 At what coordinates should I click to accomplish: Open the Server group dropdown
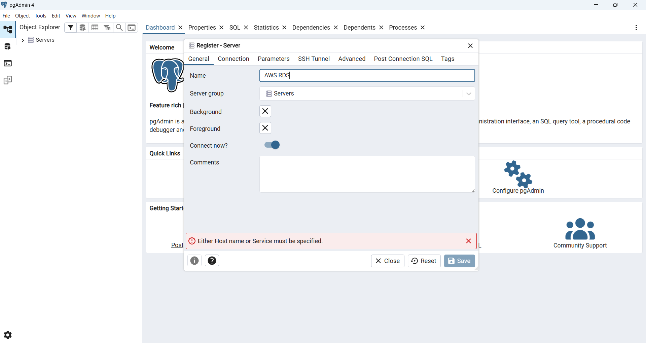coord(469,94)
